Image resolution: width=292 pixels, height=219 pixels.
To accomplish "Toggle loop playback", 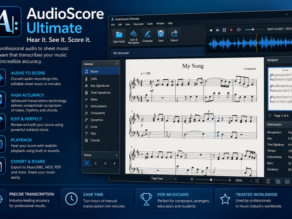I will (239, 30).
